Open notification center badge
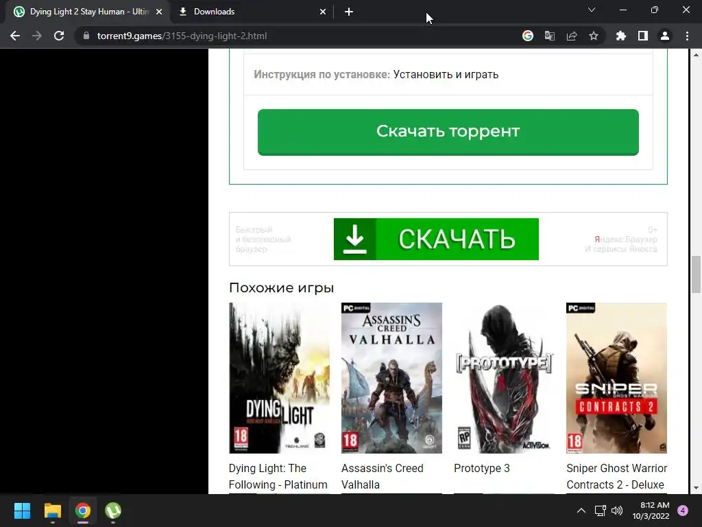The width and height of the screenshot is (702, 527). click(683, 511)
